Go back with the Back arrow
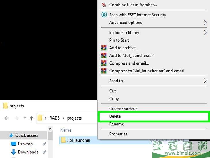Image resolution: width=210 pixels, height=158 pixels. [x=6, y=118]
